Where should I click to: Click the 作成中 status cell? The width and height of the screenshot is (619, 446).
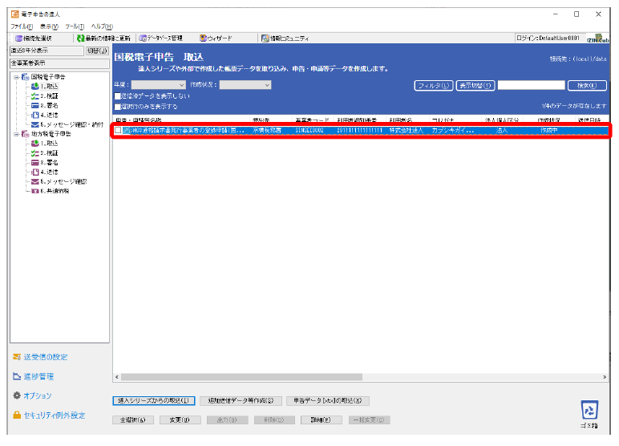(548, 130)
